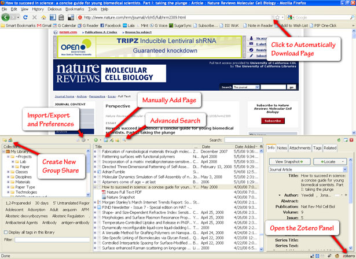The width and height of the screenshot is (356, 259).
Task: Click the green New Item plus icon
Action: pyautogui.click(x=96, y=140)
